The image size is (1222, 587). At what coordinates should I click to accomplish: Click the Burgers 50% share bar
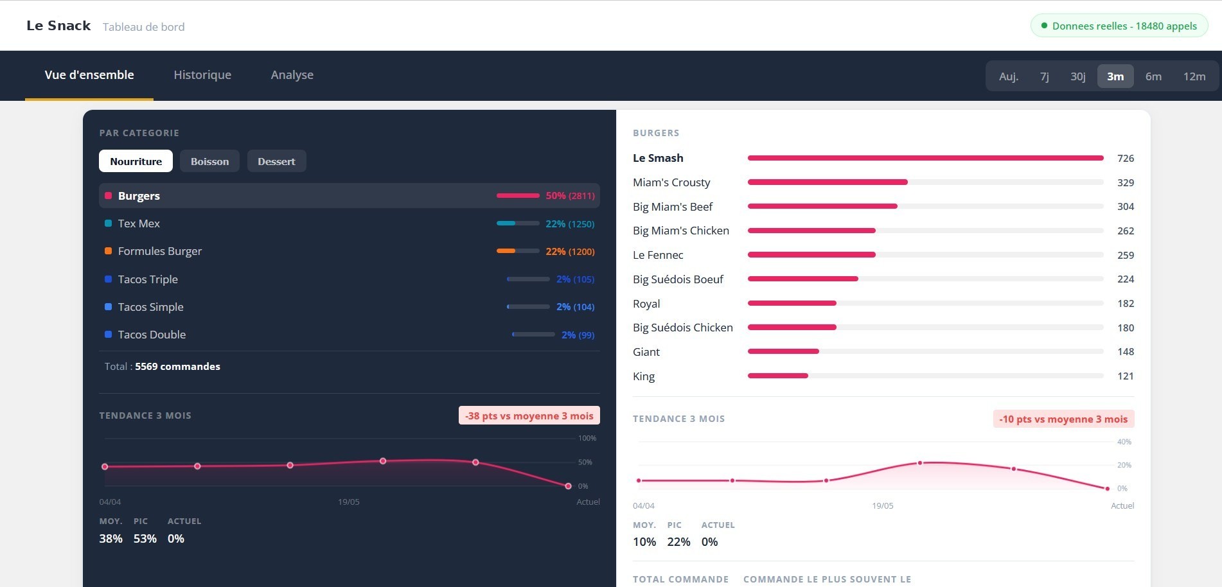coord(518,196)
